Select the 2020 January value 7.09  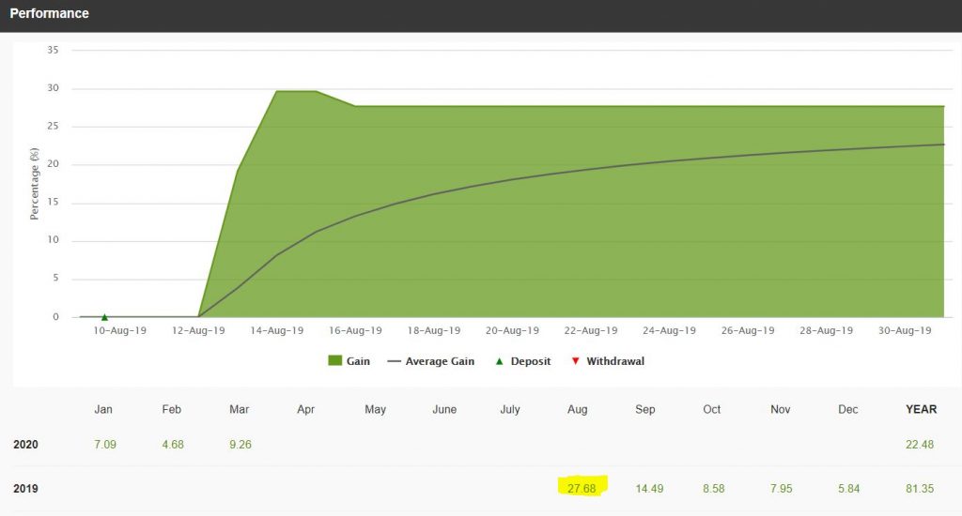(105, 445)
